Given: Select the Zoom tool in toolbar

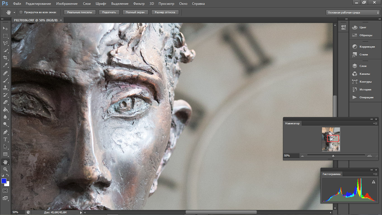Looking at the screenshot, I should pos(5,169).
